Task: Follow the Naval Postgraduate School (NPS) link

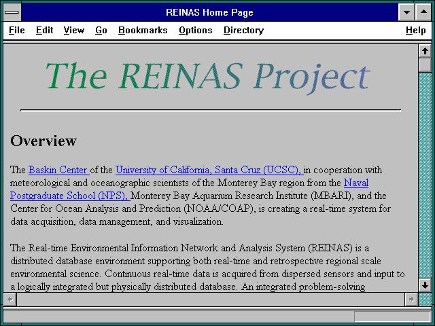Action: [70, 196]
